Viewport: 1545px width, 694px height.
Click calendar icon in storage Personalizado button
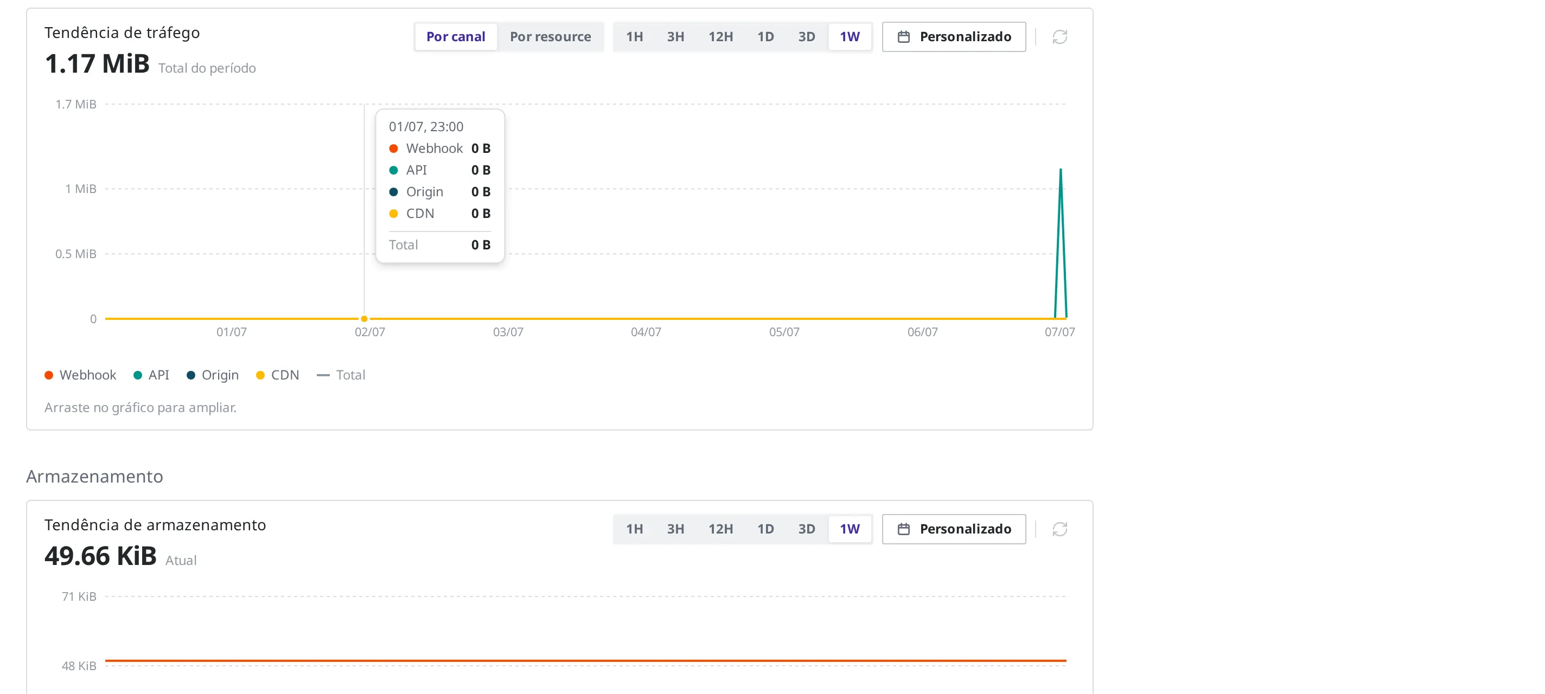(903, 529)
